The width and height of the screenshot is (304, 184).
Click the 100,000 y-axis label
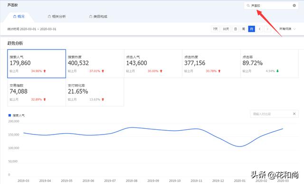click(x=14, y=148)
